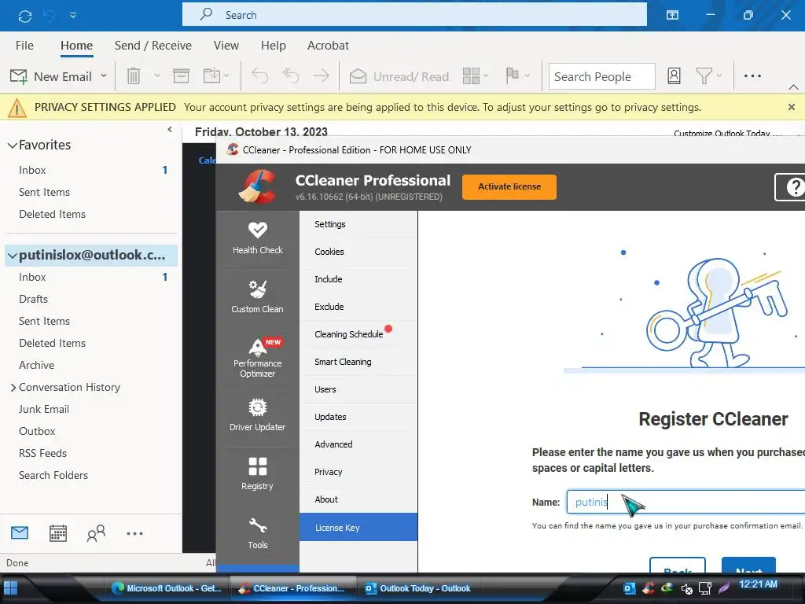Image resolution: width=805 pixels, height=604 pixels.
Task: Toggle Unread/ Read in ribbon
Action: point(399,76)
